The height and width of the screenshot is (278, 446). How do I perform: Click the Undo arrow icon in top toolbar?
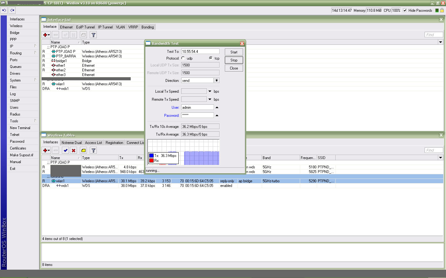point(4,10)
